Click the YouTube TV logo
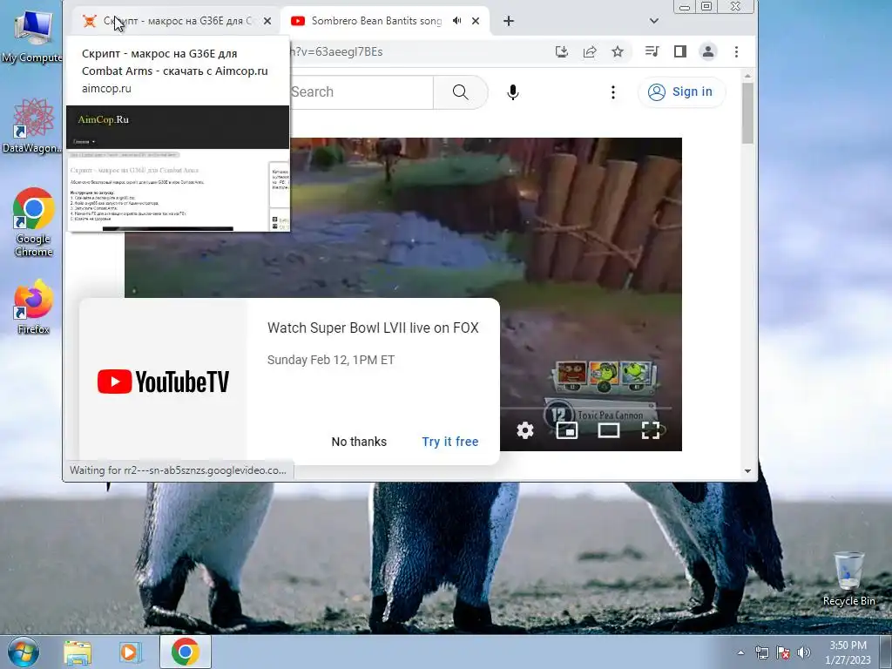This screenshot has height=669, width=892. point(163,382)
